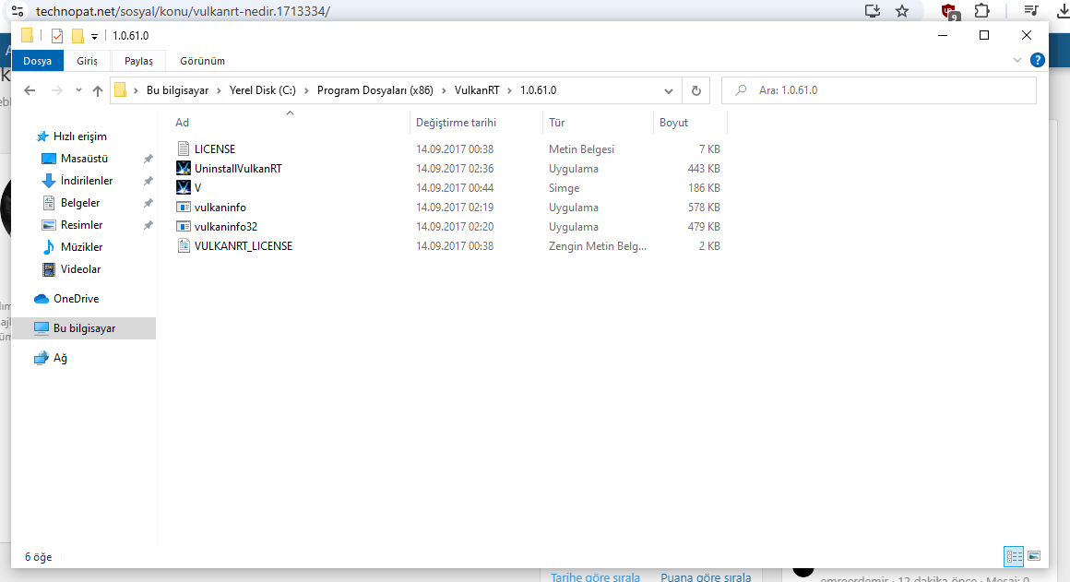Screen dimensions: 1070x582
Task: Open the LICENSE text file
Action: point(214,148)
